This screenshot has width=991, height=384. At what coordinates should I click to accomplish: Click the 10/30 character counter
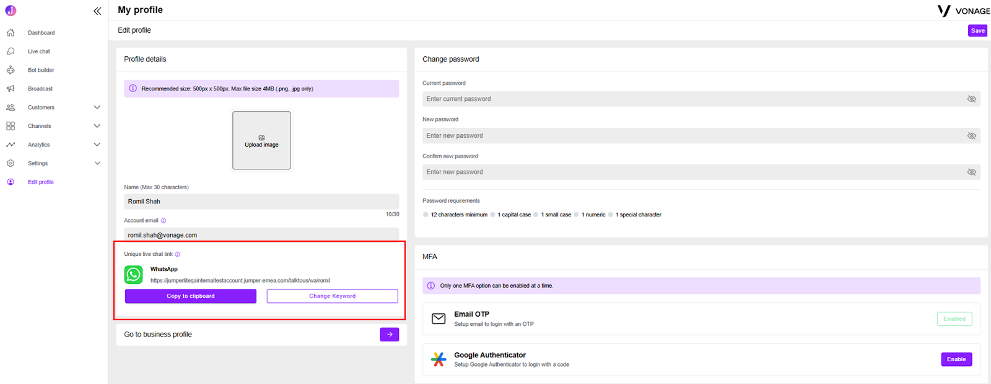pyautogui.click(x=393, y=214)
